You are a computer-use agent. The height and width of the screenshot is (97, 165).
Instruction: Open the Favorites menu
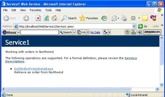click(x=36, y=10)
